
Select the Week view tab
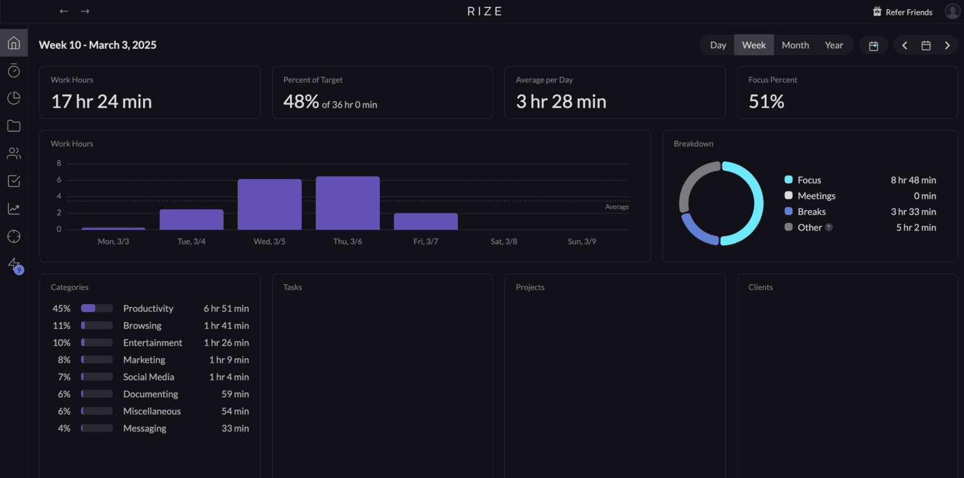754,45
